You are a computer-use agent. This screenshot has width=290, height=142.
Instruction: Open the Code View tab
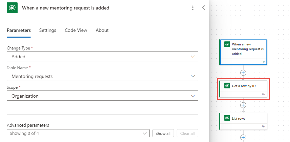[76, 30]
